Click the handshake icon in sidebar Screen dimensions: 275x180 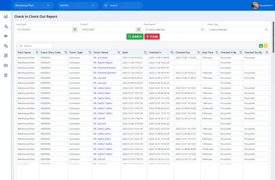click(x=6, y=36)
